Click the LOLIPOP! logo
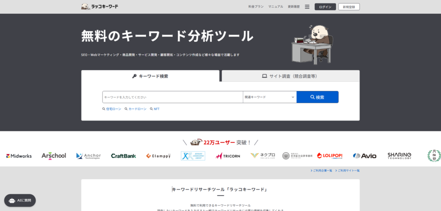This screenshot has width=441, height=211. (329, 156)
